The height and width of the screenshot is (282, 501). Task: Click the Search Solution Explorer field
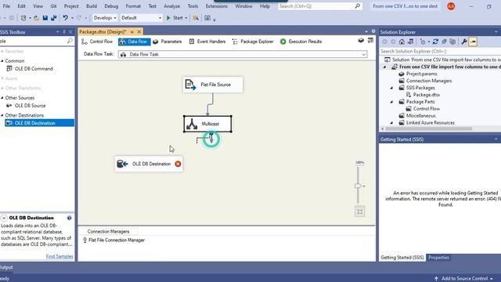click(x=440, y=51)
